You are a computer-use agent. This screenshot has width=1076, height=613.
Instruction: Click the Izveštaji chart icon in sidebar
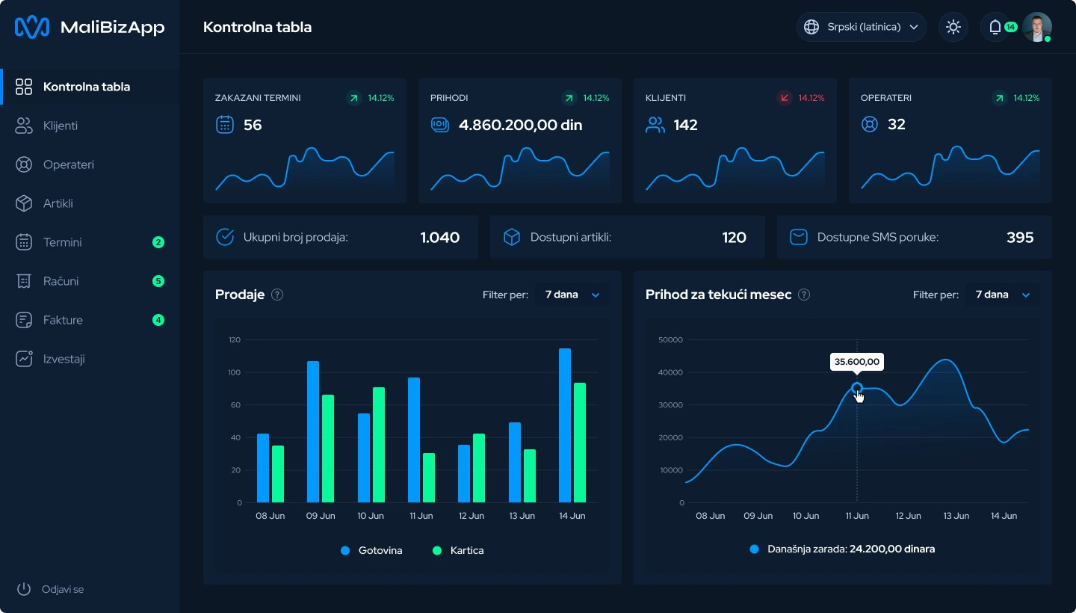24,359
